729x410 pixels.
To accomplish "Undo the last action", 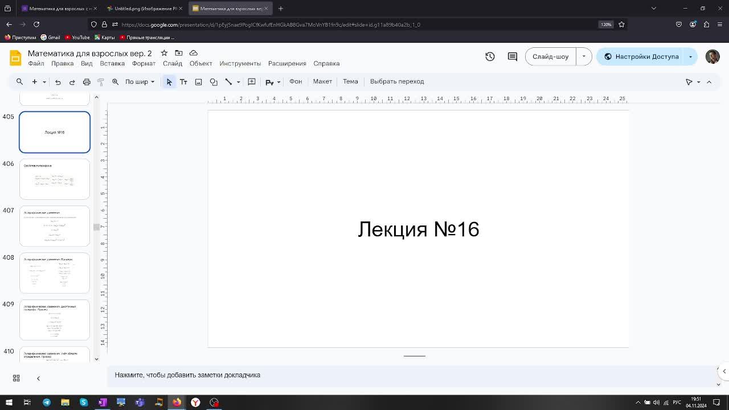I will 58,81.
